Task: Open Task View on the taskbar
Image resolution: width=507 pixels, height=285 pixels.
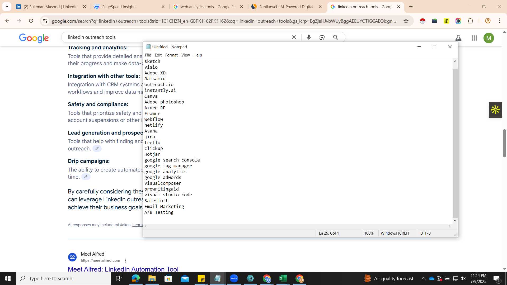Action: 119,278
